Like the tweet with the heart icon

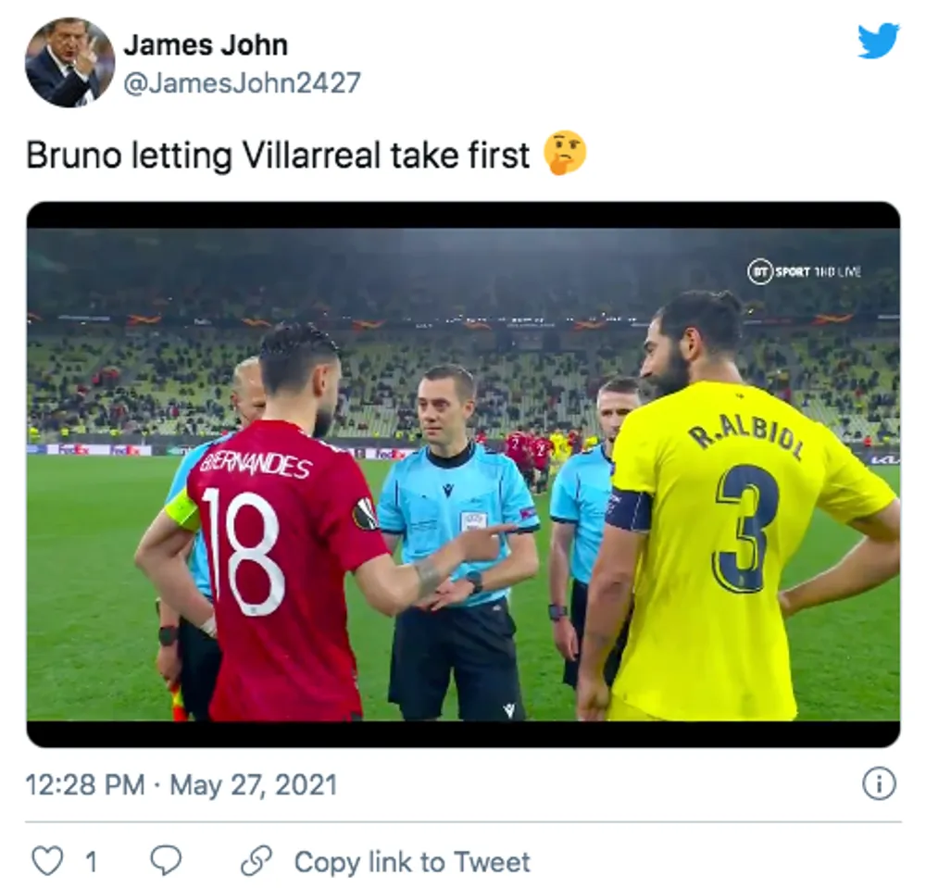click(47, 861)
